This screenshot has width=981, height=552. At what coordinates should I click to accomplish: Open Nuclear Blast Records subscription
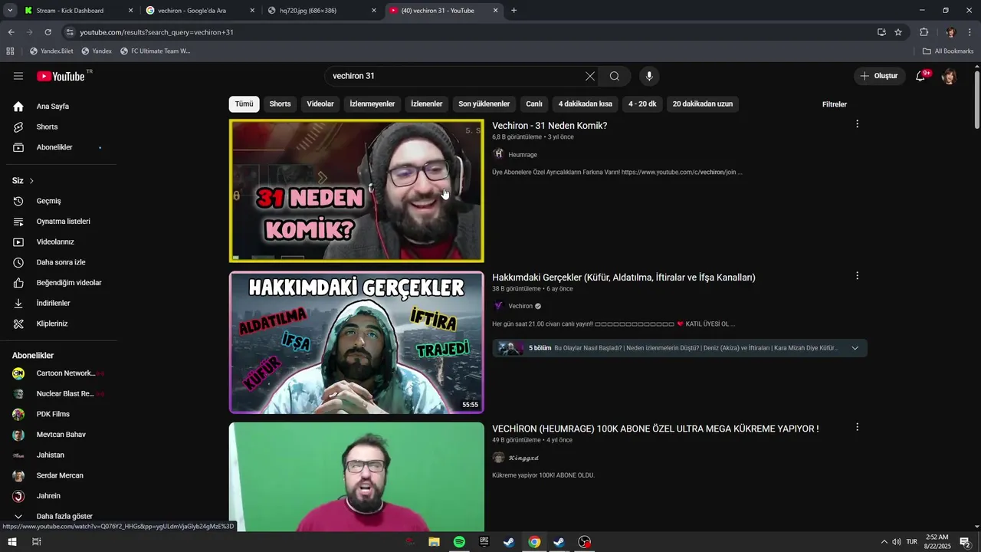click(x=58, y=394)
